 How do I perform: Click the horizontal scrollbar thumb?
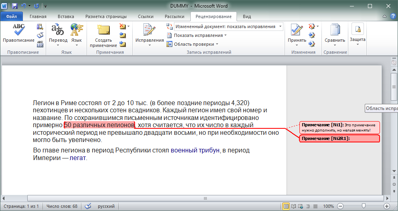coord(205,198)
